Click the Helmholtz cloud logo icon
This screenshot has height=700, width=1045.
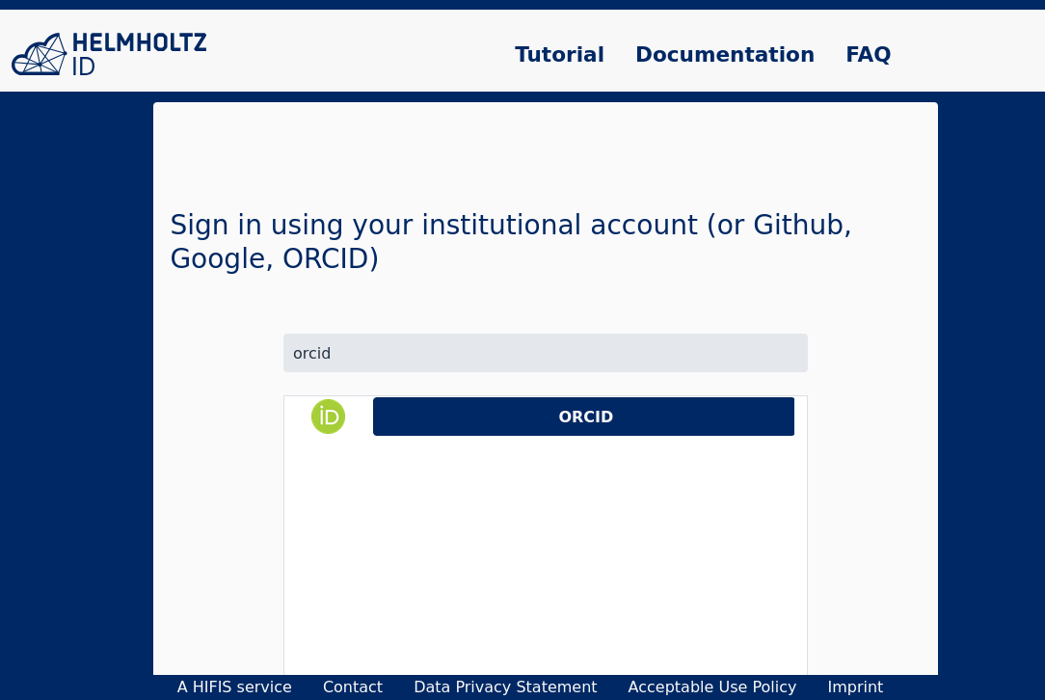coord(39,54)
